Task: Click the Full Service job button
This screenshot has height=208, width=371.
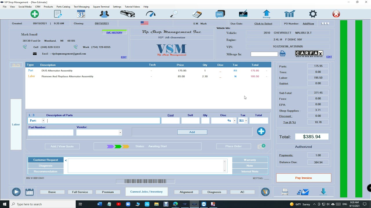Action: pos(80,192)
